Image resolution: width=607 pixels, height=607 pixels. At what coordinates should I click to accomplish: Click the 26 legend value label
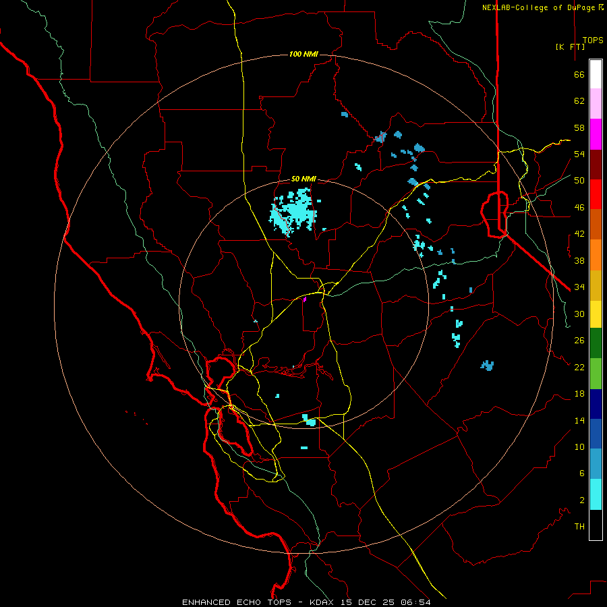pos(579,341)
